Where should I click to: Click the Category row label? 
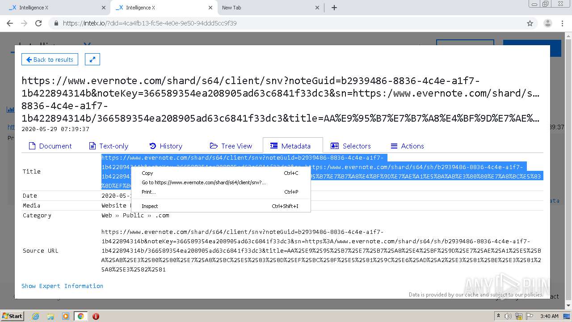pos(37,215)
